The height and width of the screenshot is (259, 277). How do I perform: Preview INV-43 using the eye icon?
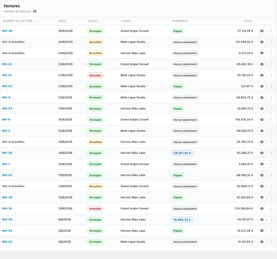click(262, 86)
